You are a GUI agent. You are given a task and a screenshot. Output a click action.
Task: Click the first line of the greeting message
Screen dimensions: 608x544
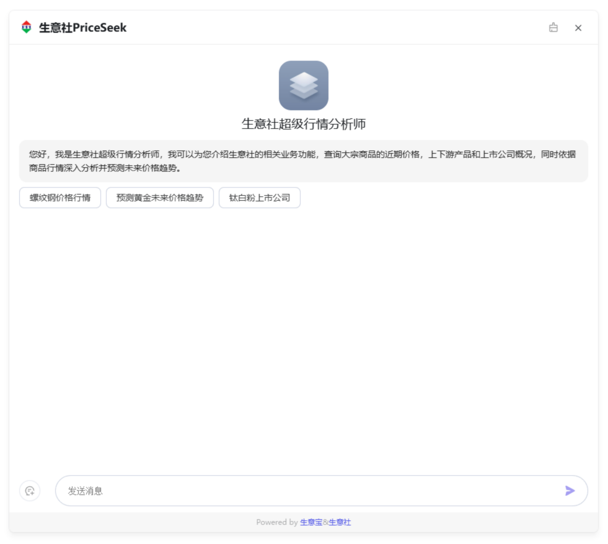point(302,154)
